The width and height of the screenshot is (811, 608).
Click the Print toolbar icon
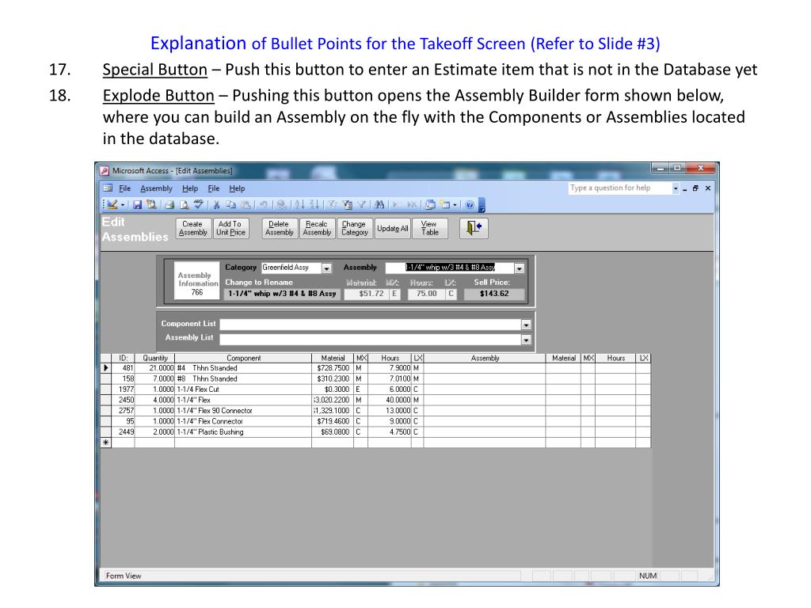169,205
